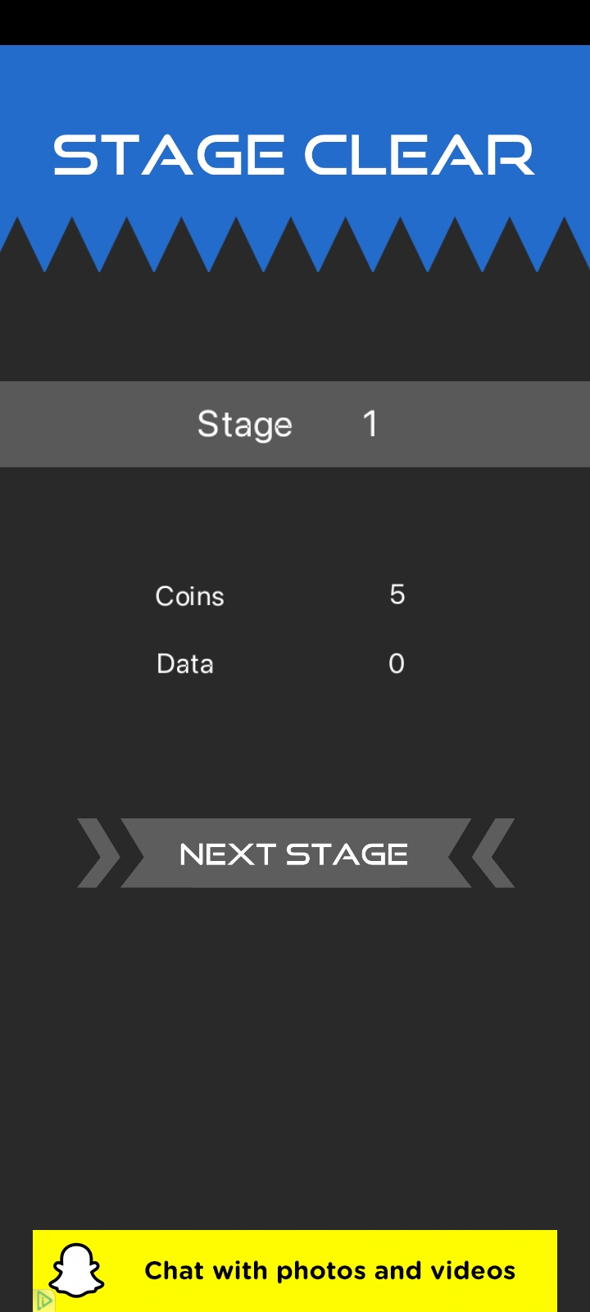590x1312 pixels.
Task: Click the empty space between the Coins label and value
Action: [x=306, y=596]
